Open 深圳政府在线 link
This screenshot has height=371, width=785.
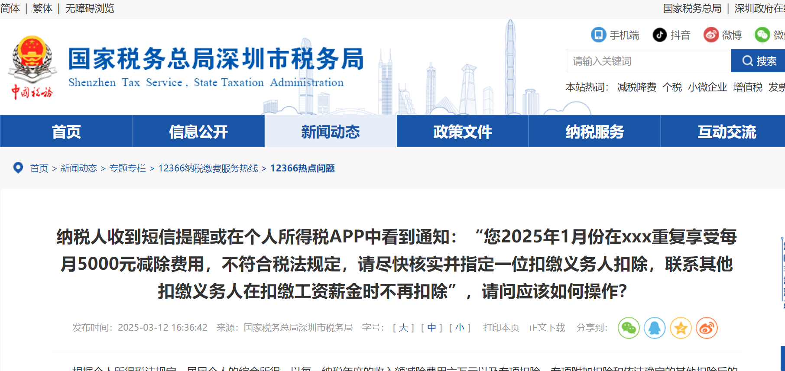[759, 8]
